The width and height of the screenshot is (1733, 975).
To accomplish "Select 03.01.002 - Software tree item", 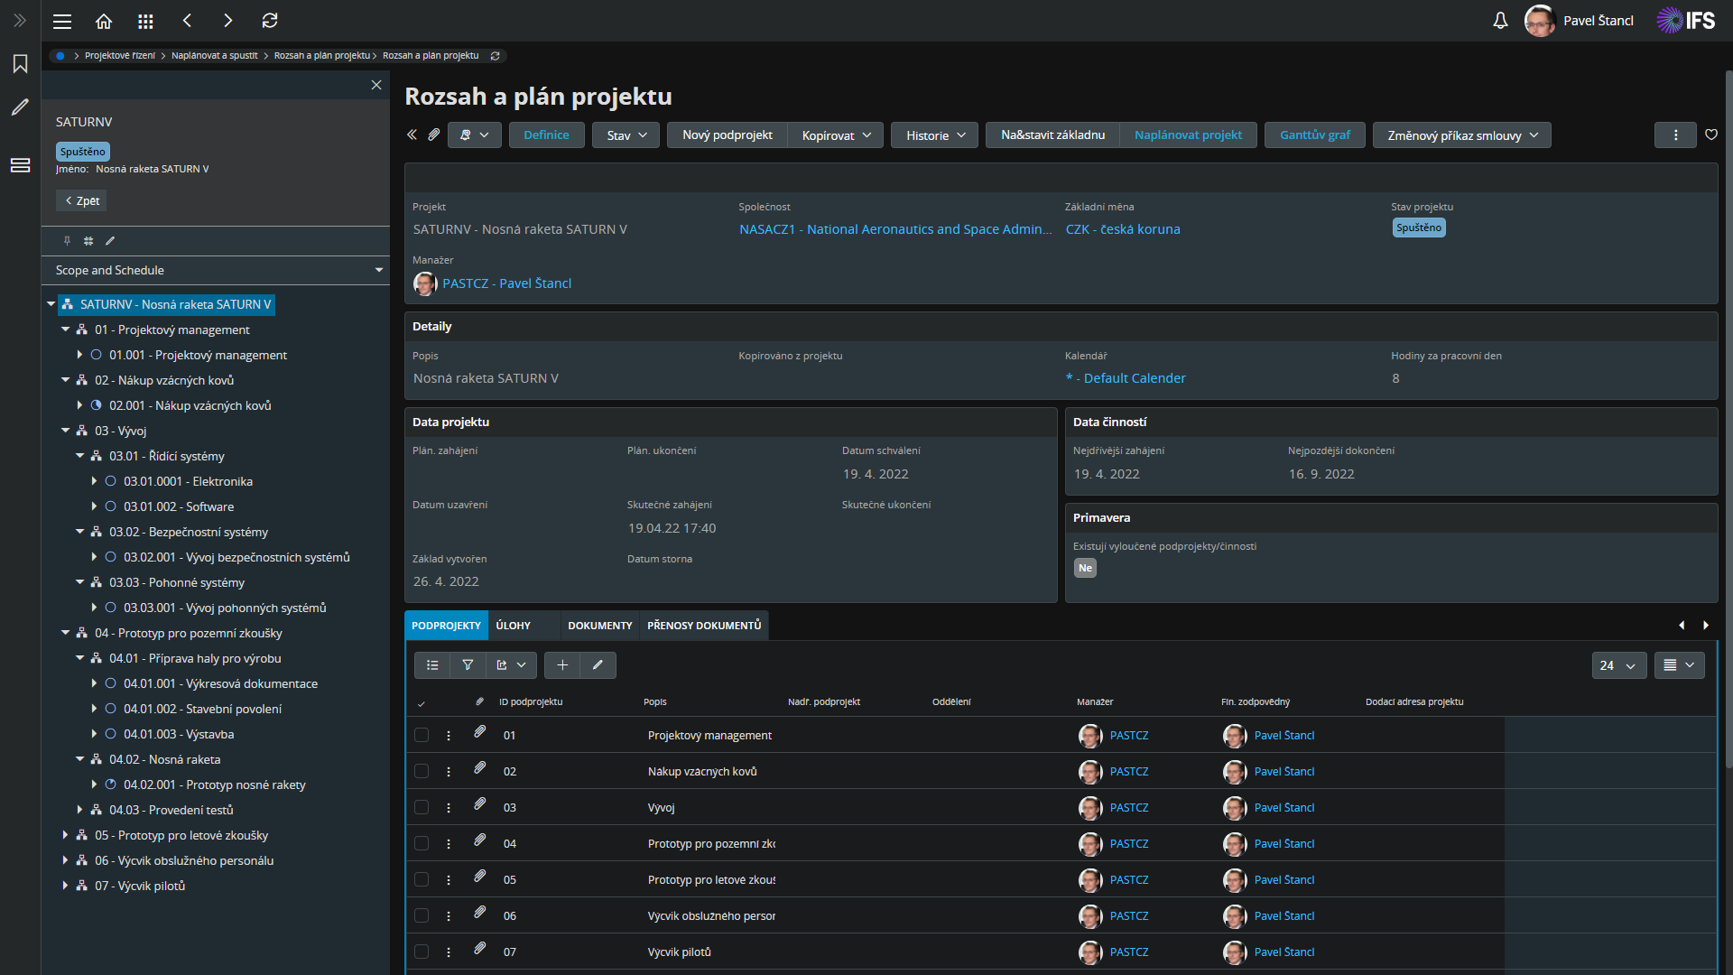I will point(179,507).
